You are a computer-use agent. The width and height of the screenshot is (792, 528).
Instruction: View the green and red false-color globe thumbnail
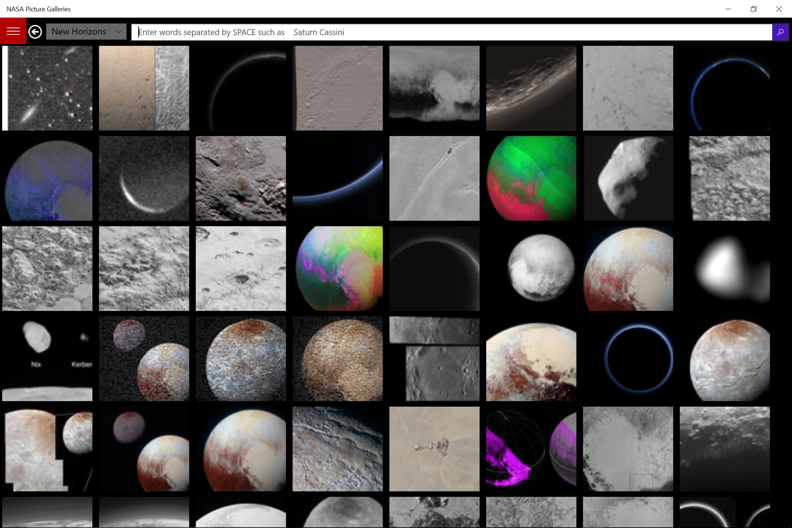pyautogui.click(x=531, y=179)
